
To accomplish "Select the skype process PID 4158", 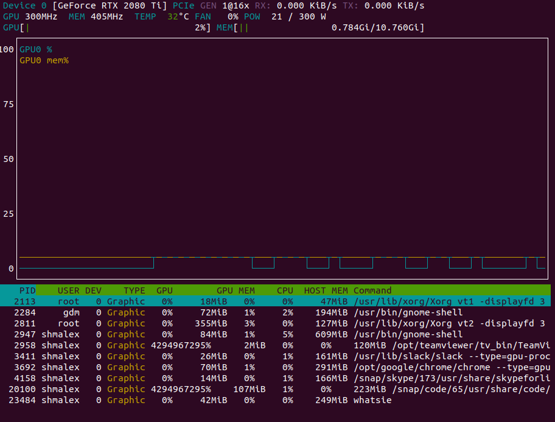I will 276,378.
